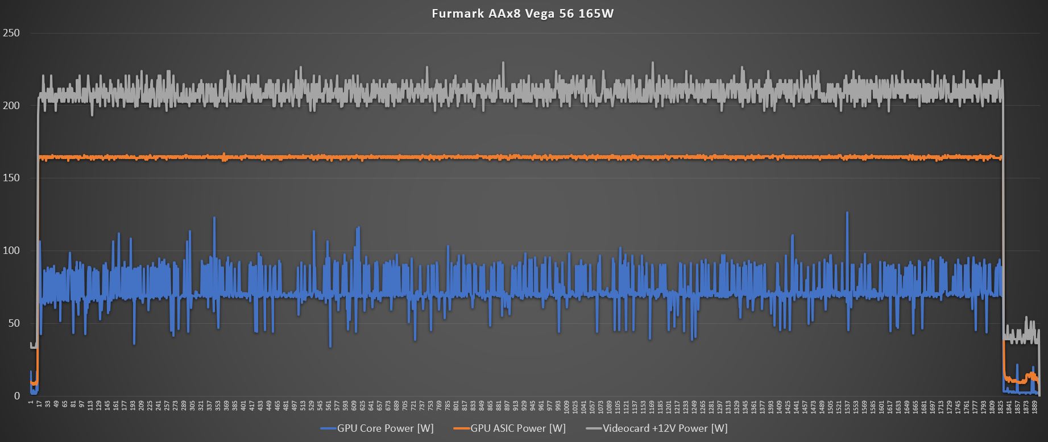This screenshot has height=442, width=1048.
Task: Select the y-axis label "250"
Action: click(x=11, y=33)
